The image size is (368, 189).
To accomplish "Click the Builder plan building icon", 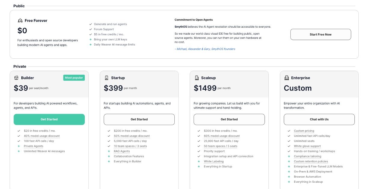I will pos(16,78).
